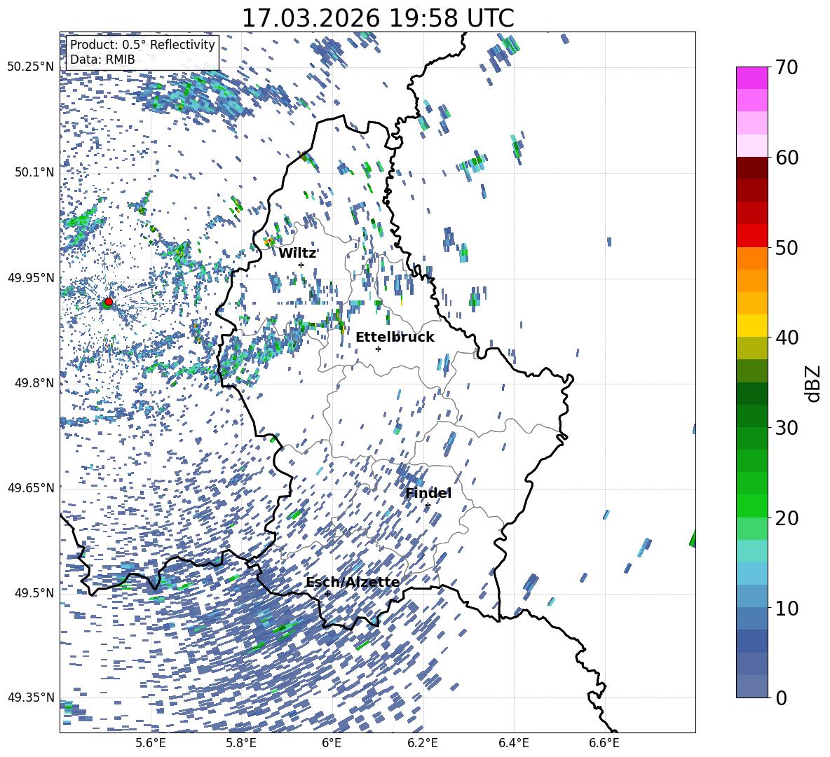This screenshot has height=757, width=830.
Task: Click the cross marker below Esch/Alzette
Action: coord(327,594)
